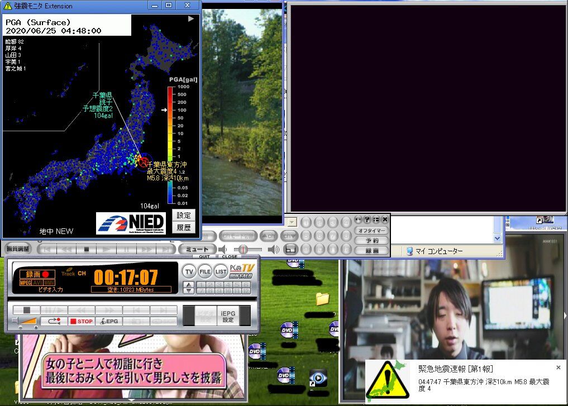Click the CLOSE tab on the PCast panel
568x406 pixels.
tap(230, 256)
